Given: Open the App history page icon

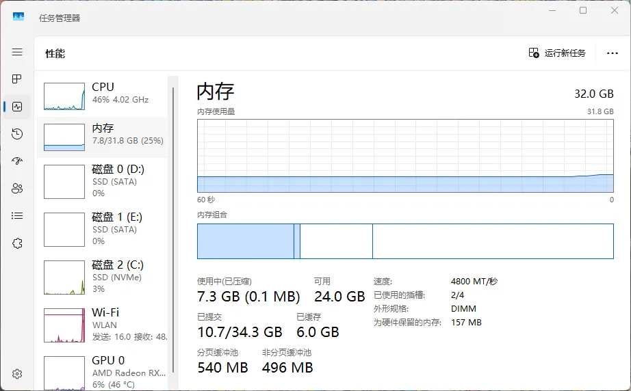Looking at the screenshot, I should coord(17,134).
